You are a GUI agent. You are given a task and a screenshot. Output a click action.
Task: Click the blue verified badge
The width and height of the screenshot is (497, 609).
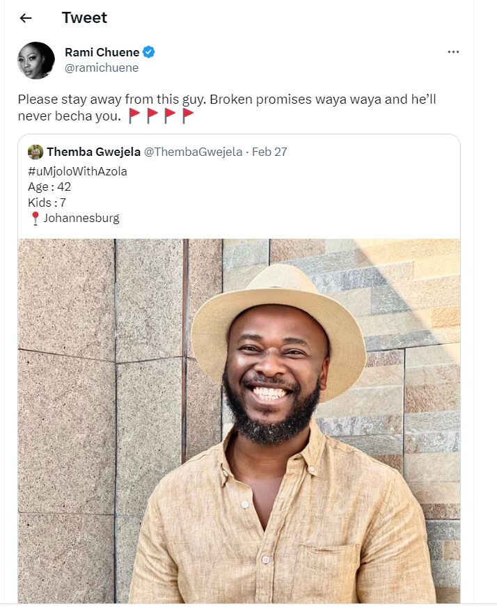(x=148, y=52)
